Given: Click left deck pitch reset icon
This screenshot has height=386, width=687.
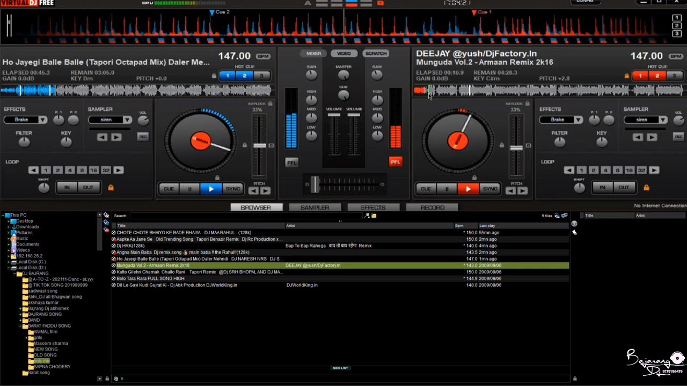Looking at the screenshot, I should pos(271,145).
